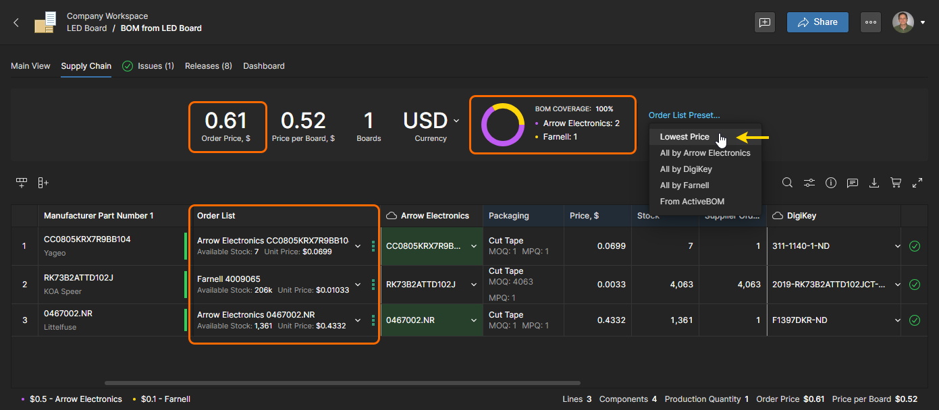Viewport: 939px width, 410px height.
Task: Switch to the Dashboard tab
Action: [263, 66]
